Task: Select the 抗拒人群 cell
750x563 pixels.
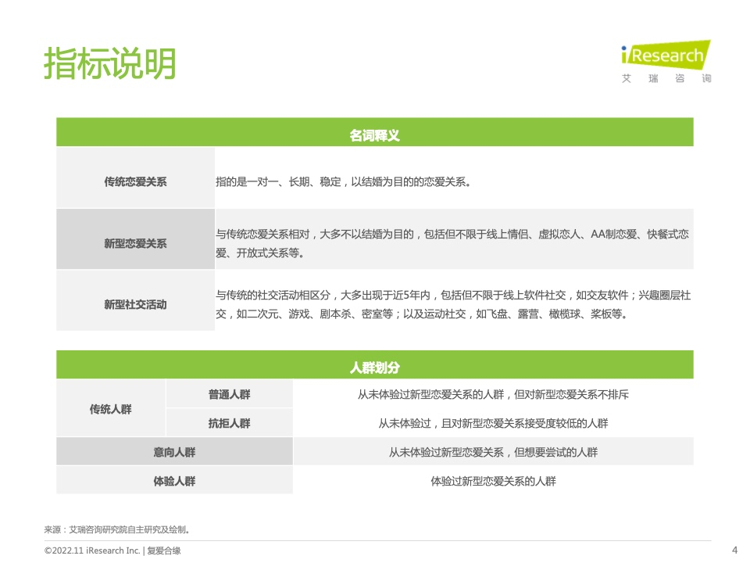Action: (x=230, y=422)
